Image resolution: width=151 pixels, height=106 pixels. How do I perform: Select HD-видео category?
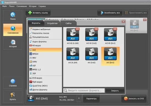point(45,46)
